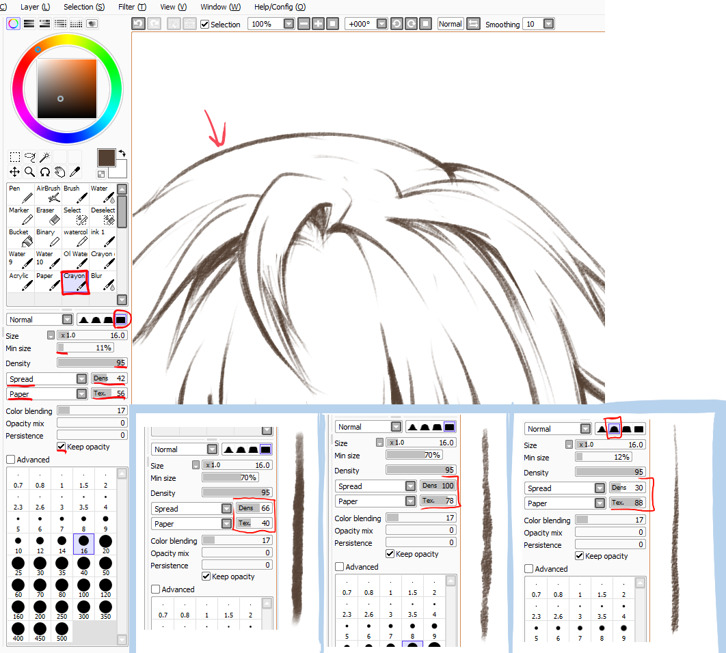Choose the Blur tool
Screen dimensions: 726x653
tap(103, 281)
